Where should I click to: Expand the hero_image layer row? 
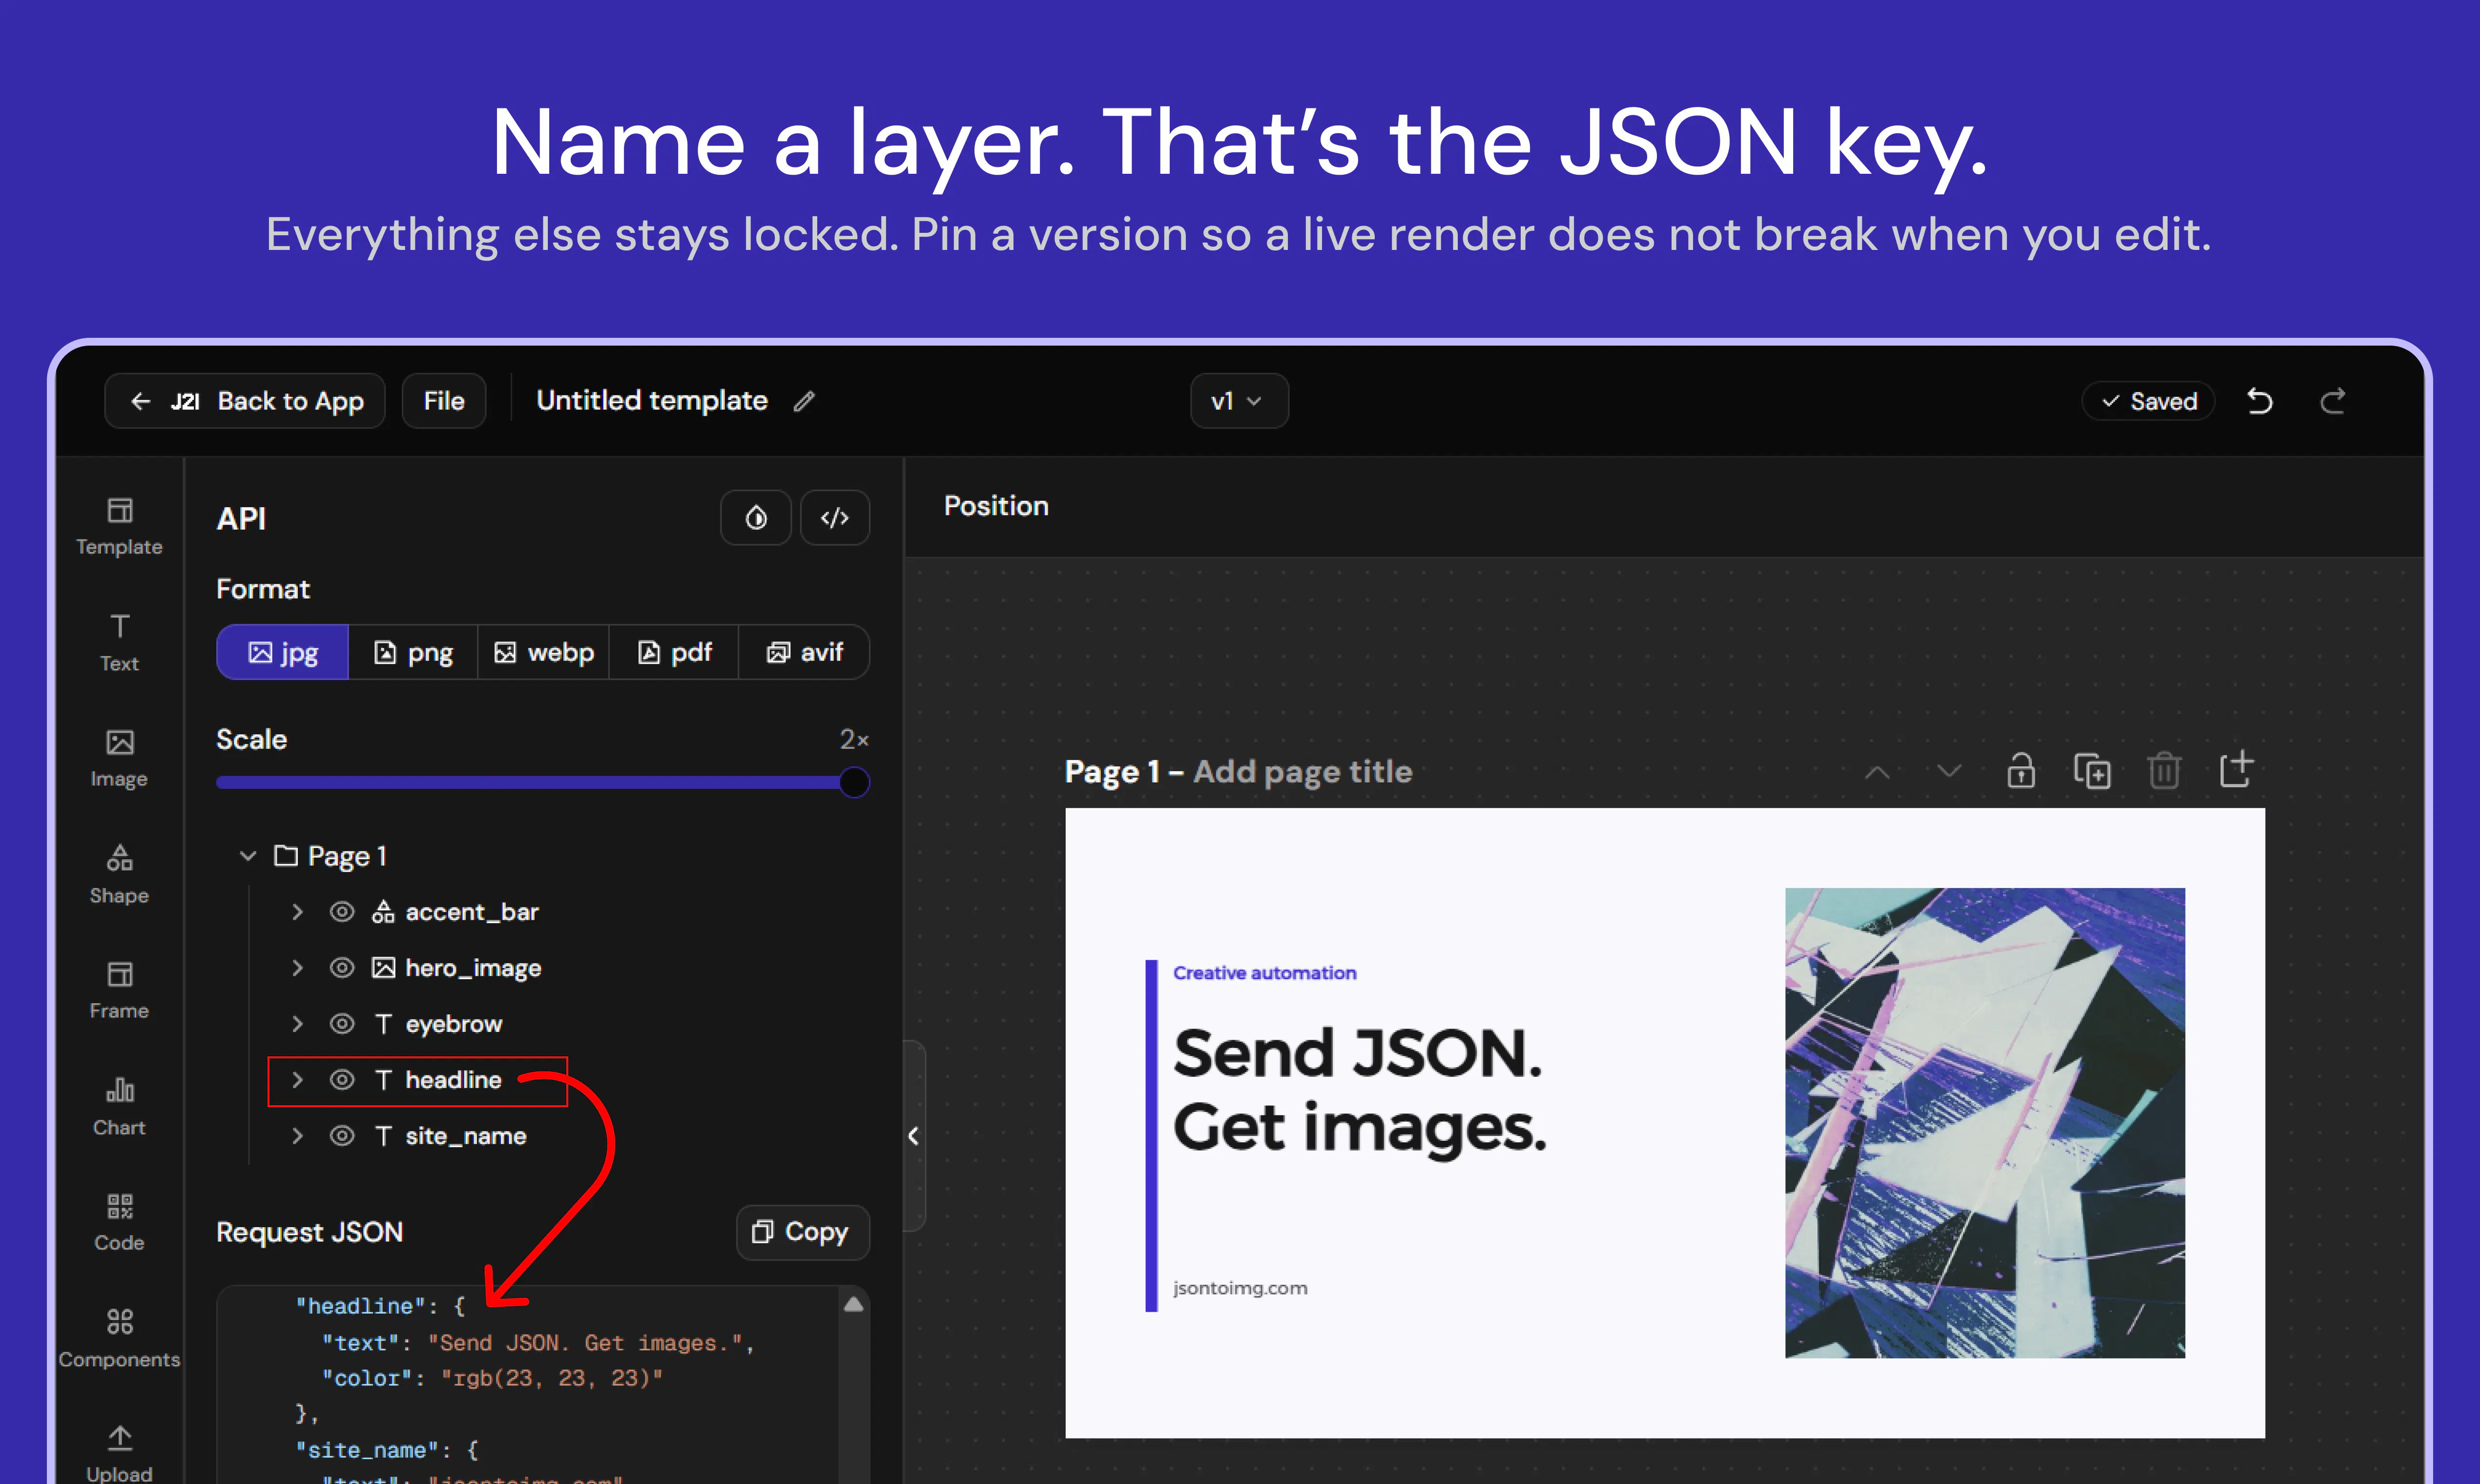297,968
